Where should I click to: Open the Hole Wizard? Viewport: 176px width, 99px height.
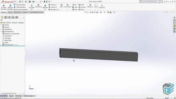[38, 6]
